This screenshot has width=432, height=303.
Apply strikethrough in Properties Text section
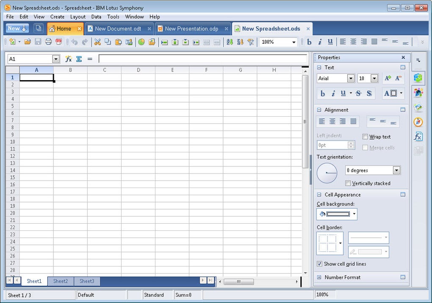pyautogui.click(x=358, y=93)
